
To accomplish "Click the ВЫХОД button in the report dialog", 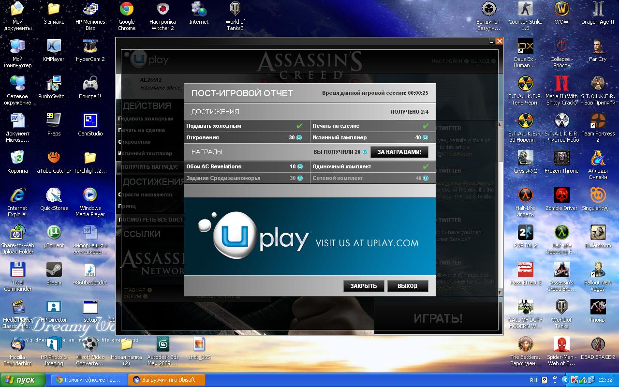I will pos(408,286).
